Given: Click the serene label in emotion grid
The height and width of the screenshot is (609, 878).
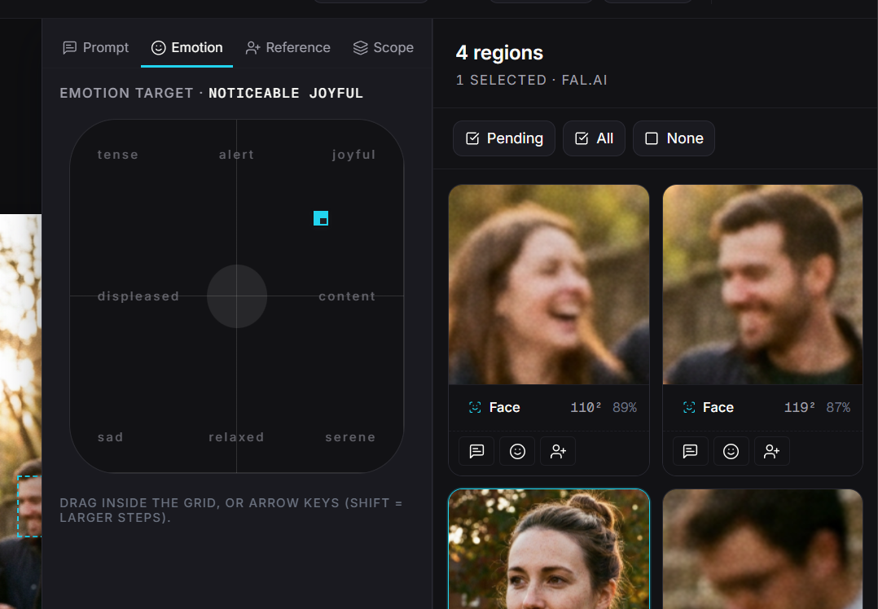Looking at the screenshot, I should [x=350, y=437].
